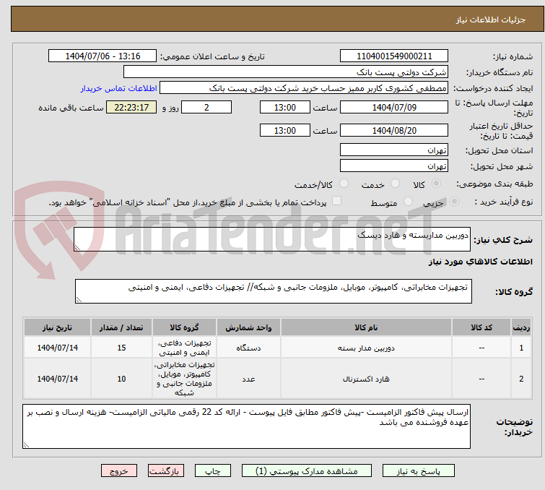
Task: Click the تاریخ نیاز column header
Action: coord(57,327)
